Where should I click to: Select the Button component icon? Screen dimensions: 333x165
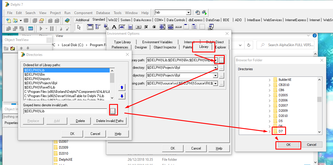click(138, 27)
